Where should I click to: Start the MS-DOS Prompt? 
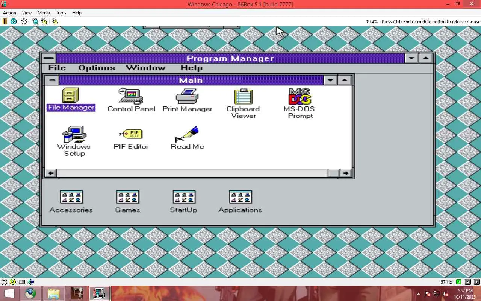300,103
